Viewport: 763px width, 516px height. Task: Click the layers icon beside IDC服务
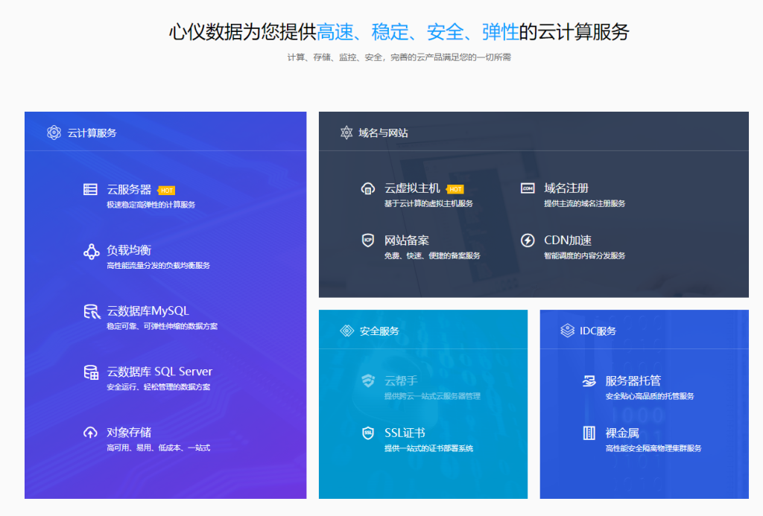tap(567, 331)
